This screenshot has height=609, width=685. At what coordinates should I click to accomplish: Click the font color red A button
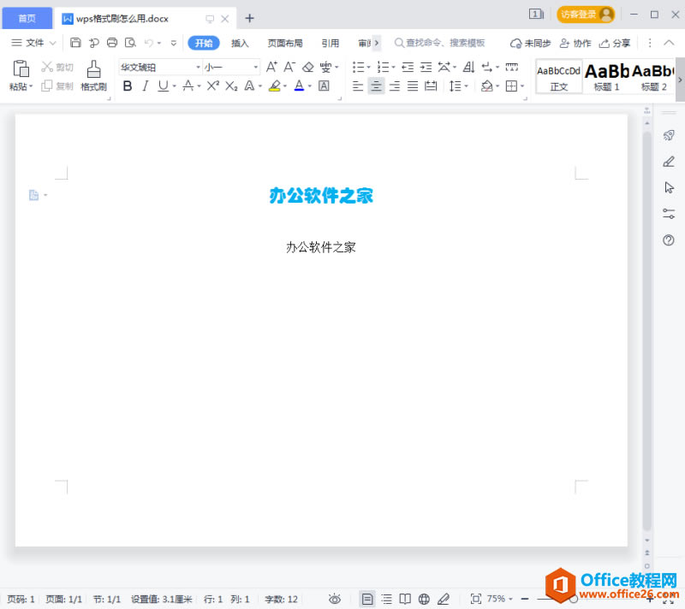(x=299, y=86)
